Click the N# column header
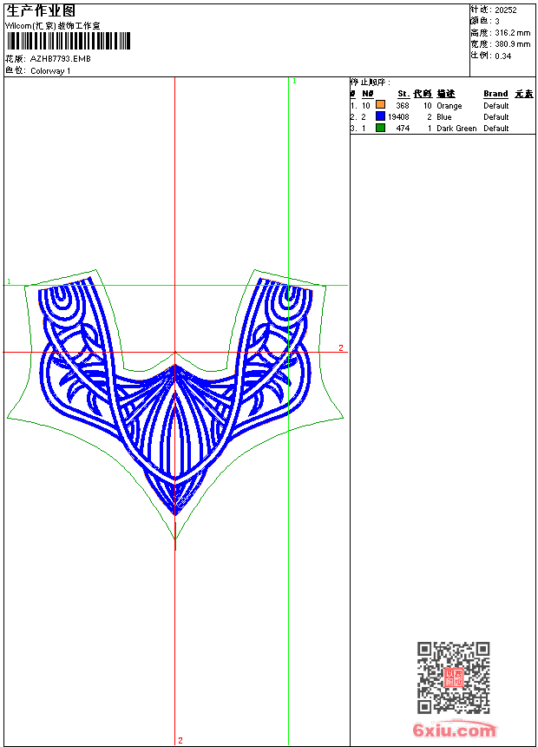 pos(368,94)
